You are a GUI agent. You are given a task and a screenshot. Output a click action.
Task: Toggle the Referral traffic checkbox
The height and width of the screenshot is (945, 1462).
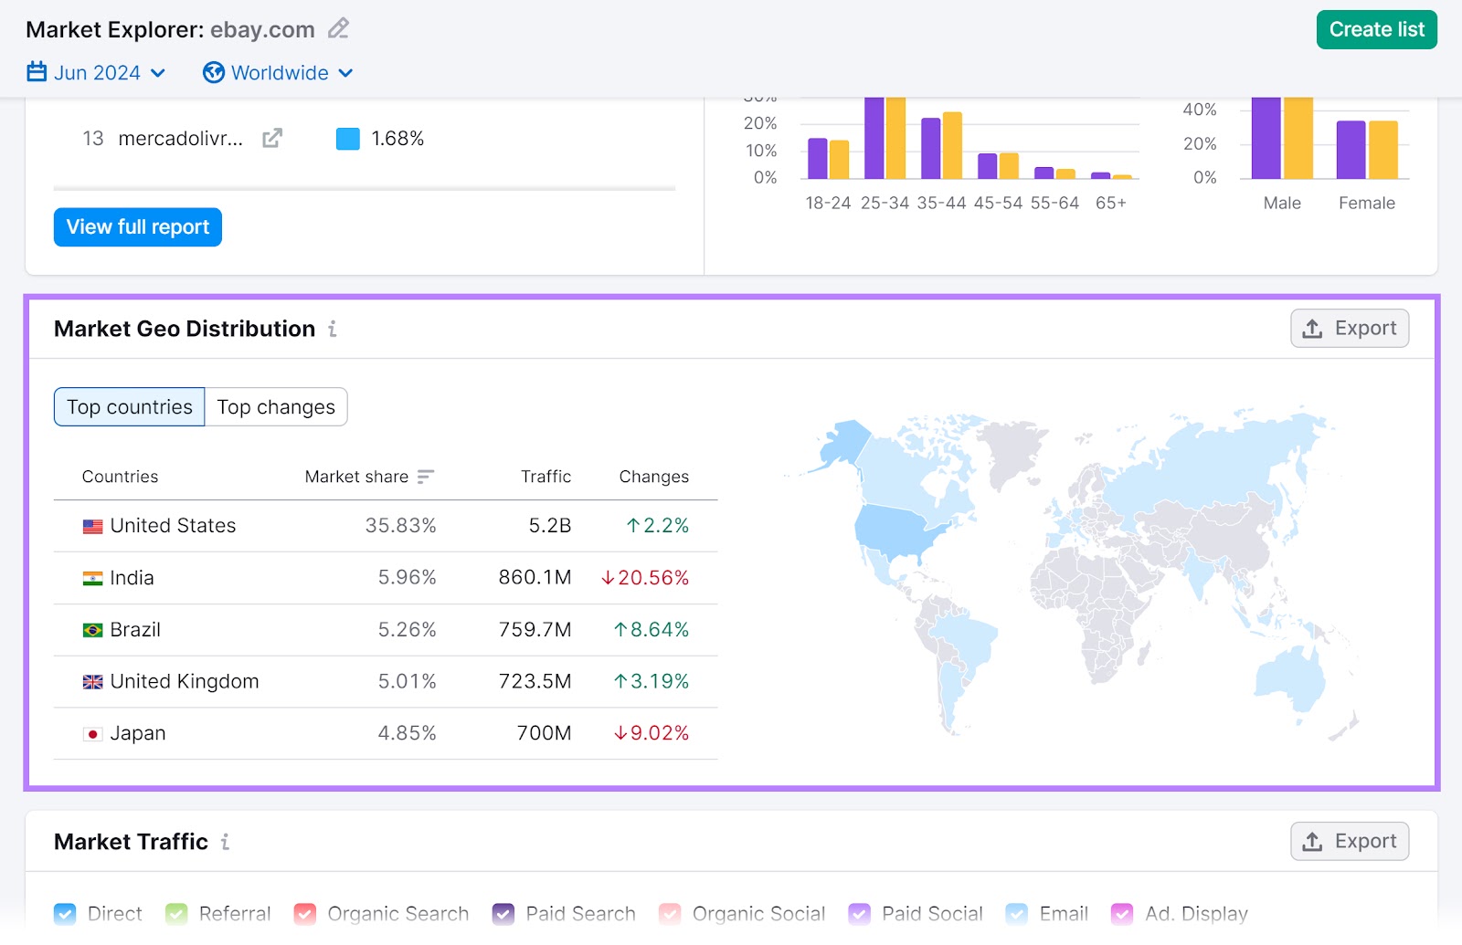(176, 914)
